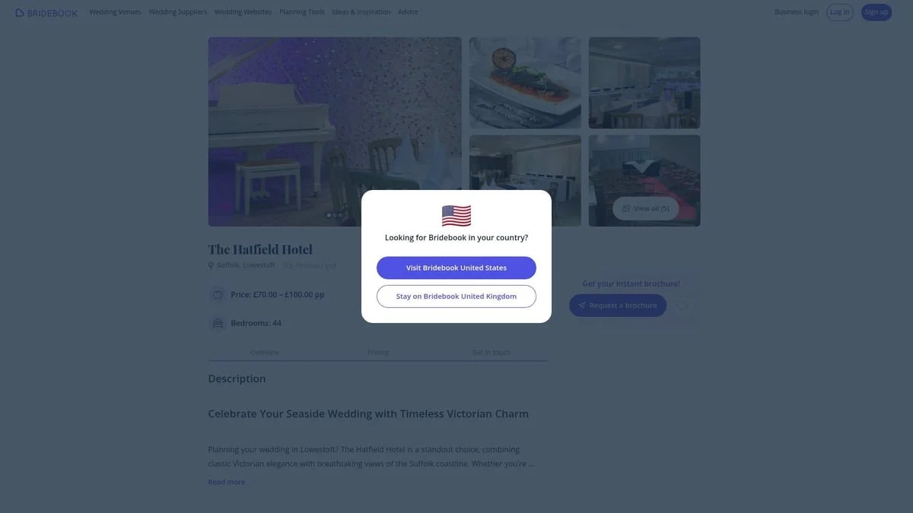Expand description with Read more
This screenshot has width=913, height=513.
point(227,482)
